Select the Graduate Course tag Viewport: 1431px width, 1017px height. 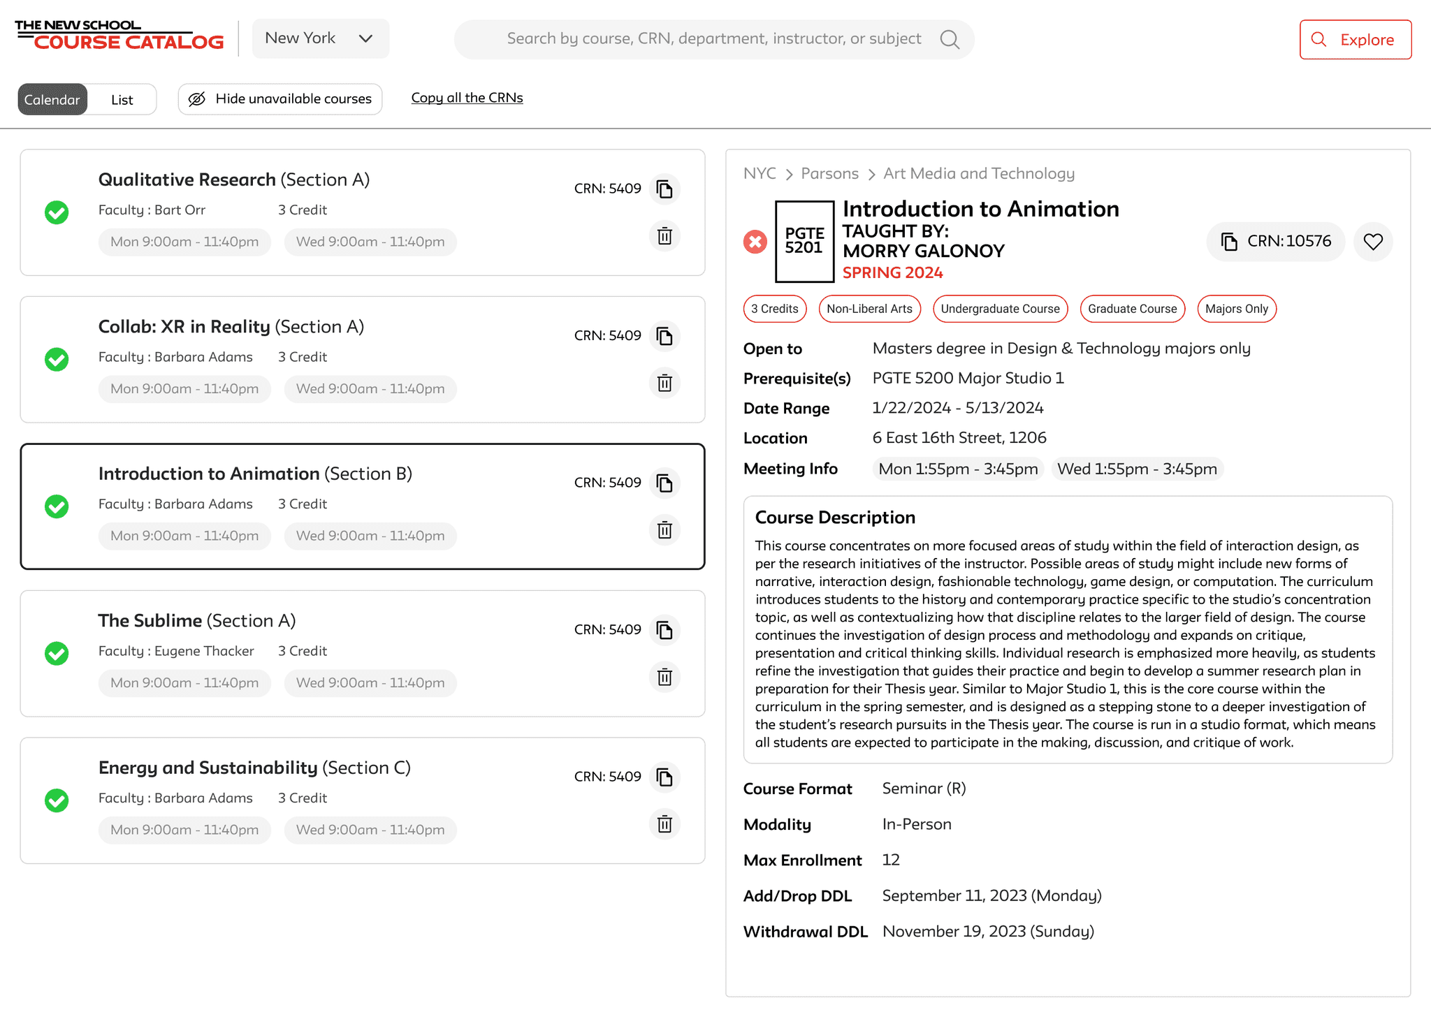[x=1132, y=309]
